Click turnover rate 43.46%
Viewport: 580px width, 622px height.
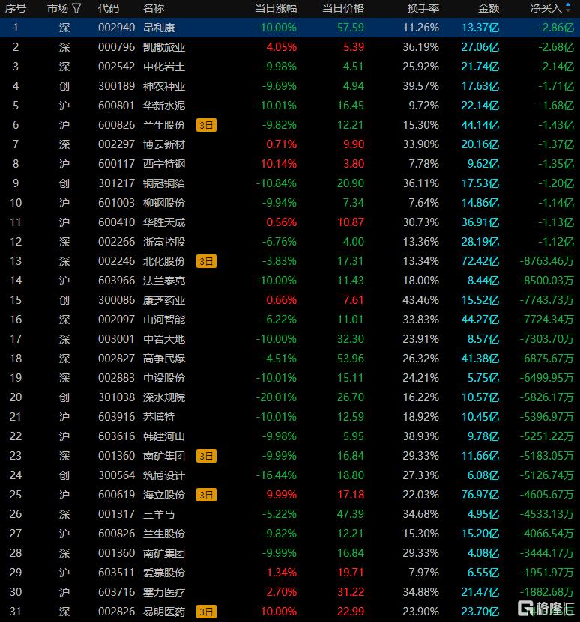[421, 300]
